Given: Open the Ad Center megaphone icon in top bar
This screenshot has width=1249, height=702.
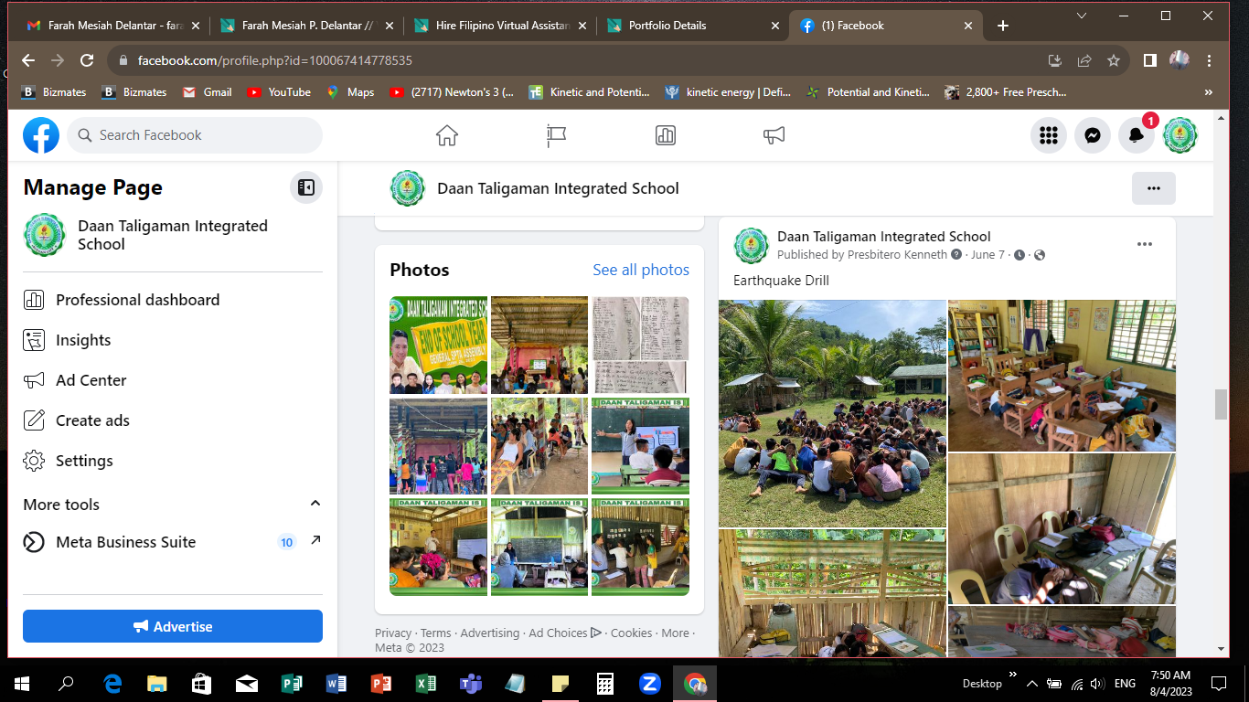Looking at the screenshot, I should click(x=774, y=135).
